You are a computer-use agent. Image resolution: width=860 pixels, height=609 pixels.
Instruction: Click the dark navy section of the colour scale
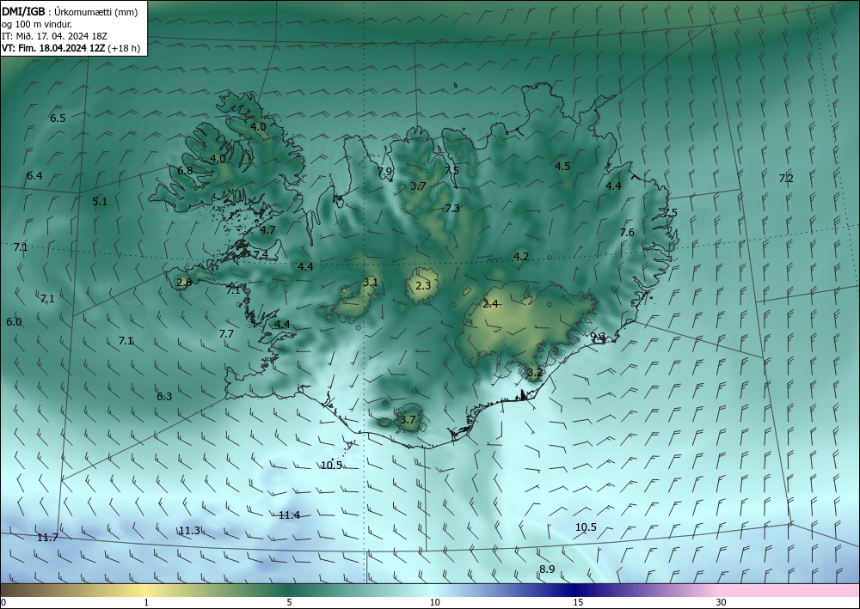[x=573, y=590]
